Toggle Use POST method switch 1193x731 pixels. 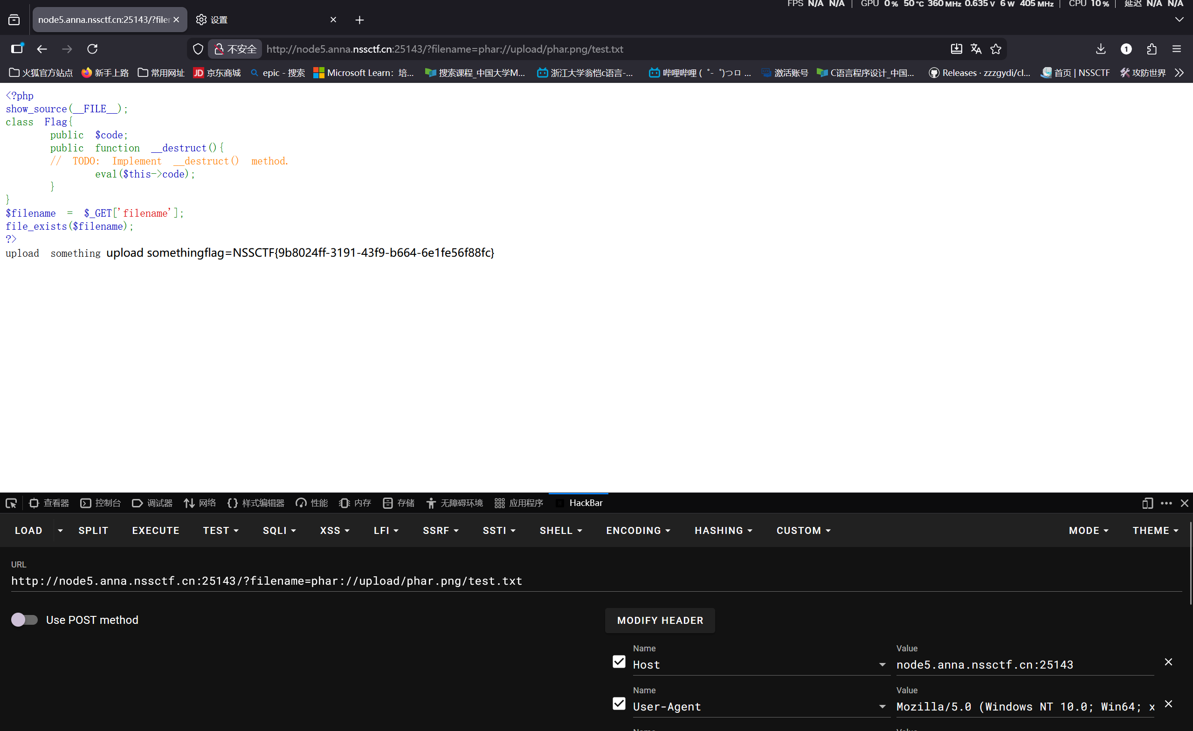click(x=24, y=620)
